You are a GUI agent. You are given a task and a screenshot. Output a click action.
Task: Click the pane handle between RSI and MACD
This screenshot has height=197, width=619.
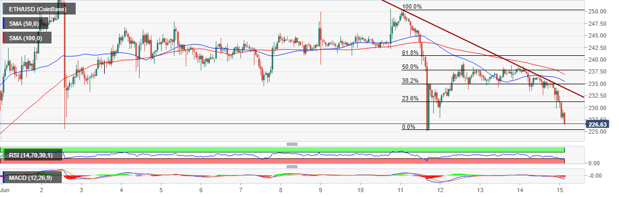point(292,166)
